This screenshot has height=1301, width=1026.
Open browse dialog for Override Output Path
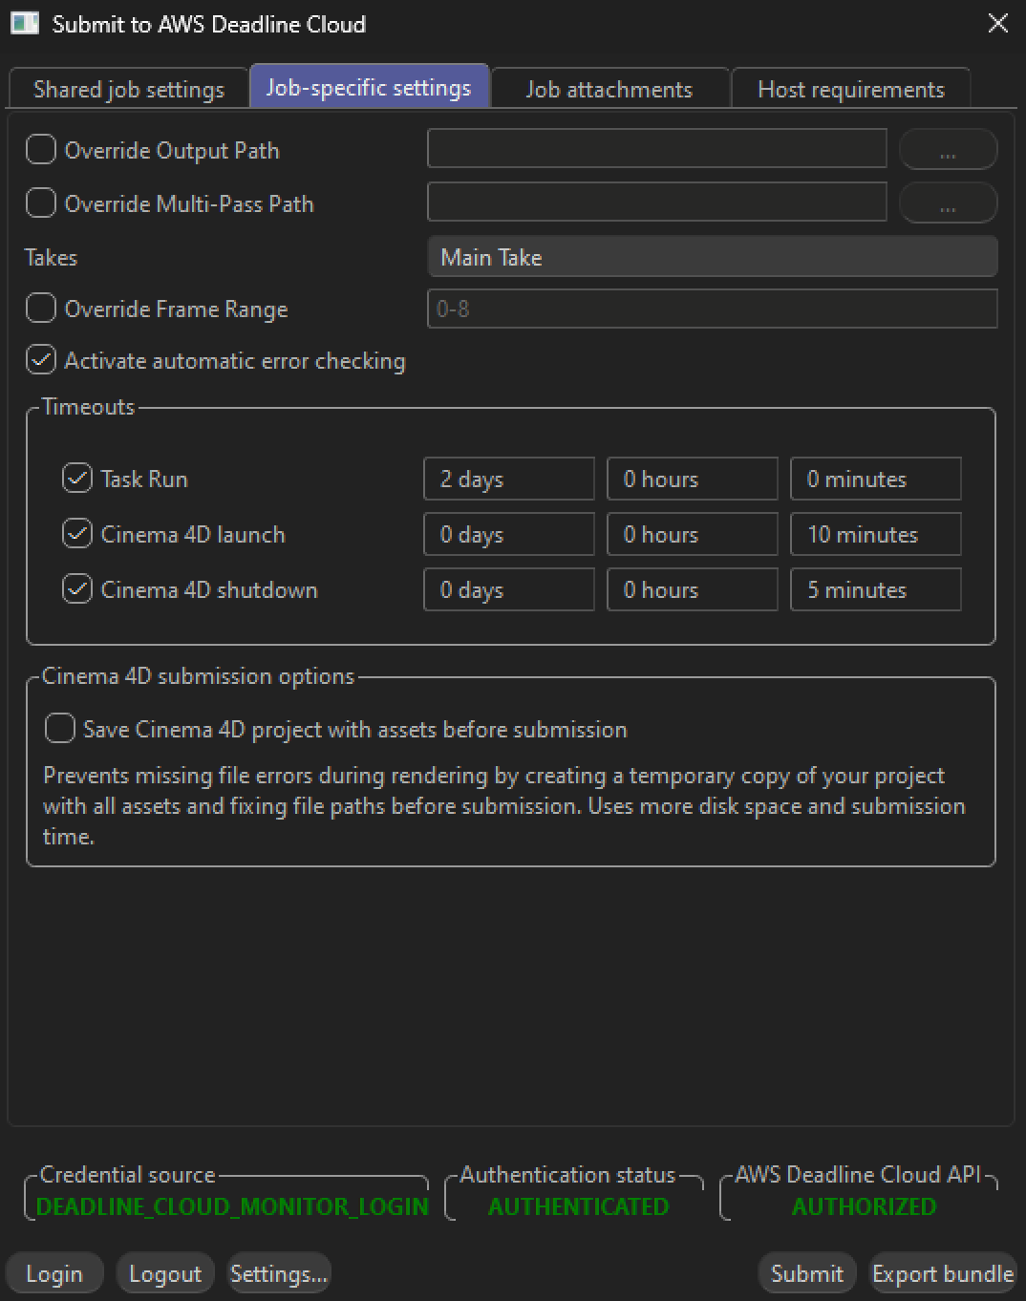coord(947,149)
